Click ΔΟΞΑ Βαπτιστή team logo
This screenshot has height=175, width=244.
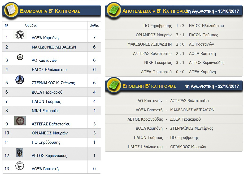(x=20, y=166)
